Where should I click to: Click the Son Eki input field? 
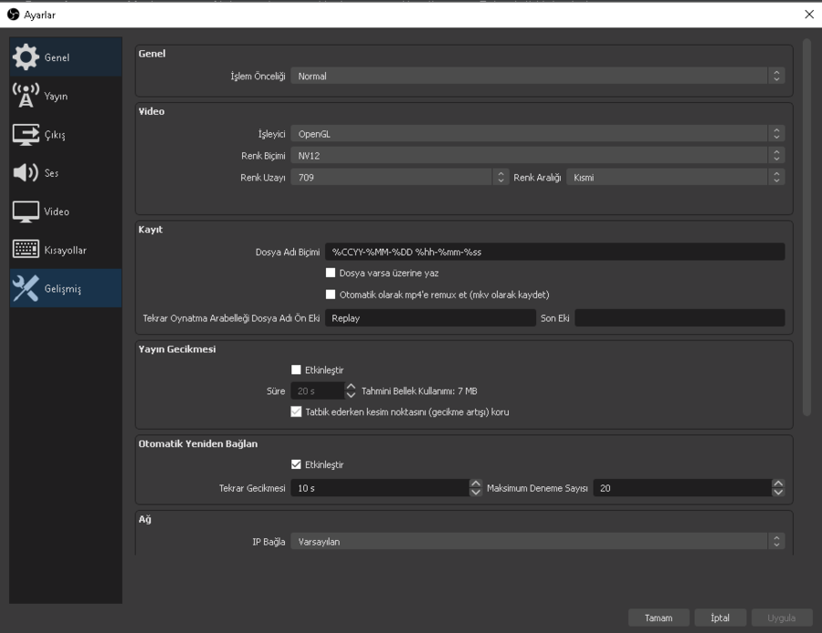point(680,317)
